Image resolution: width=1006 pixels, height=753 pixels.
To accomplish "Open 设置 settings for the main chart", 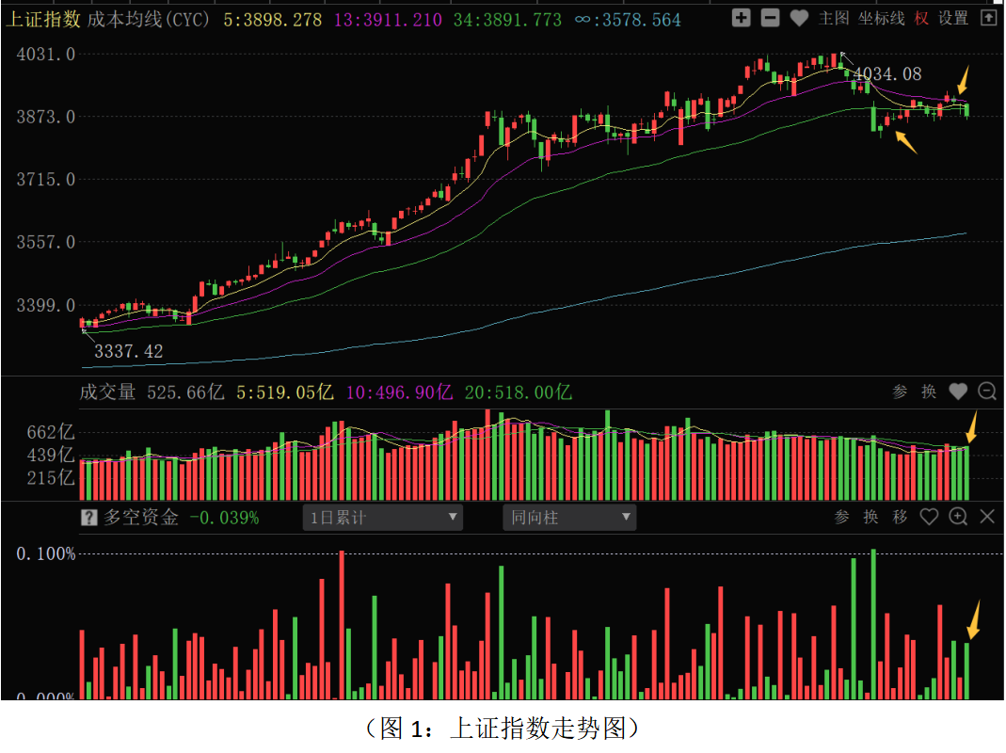I will [x=952, y=18].
